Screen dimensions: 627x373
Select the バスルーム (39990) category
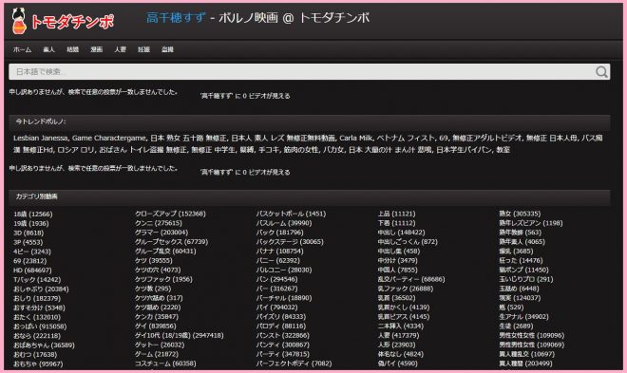[283, 223]
